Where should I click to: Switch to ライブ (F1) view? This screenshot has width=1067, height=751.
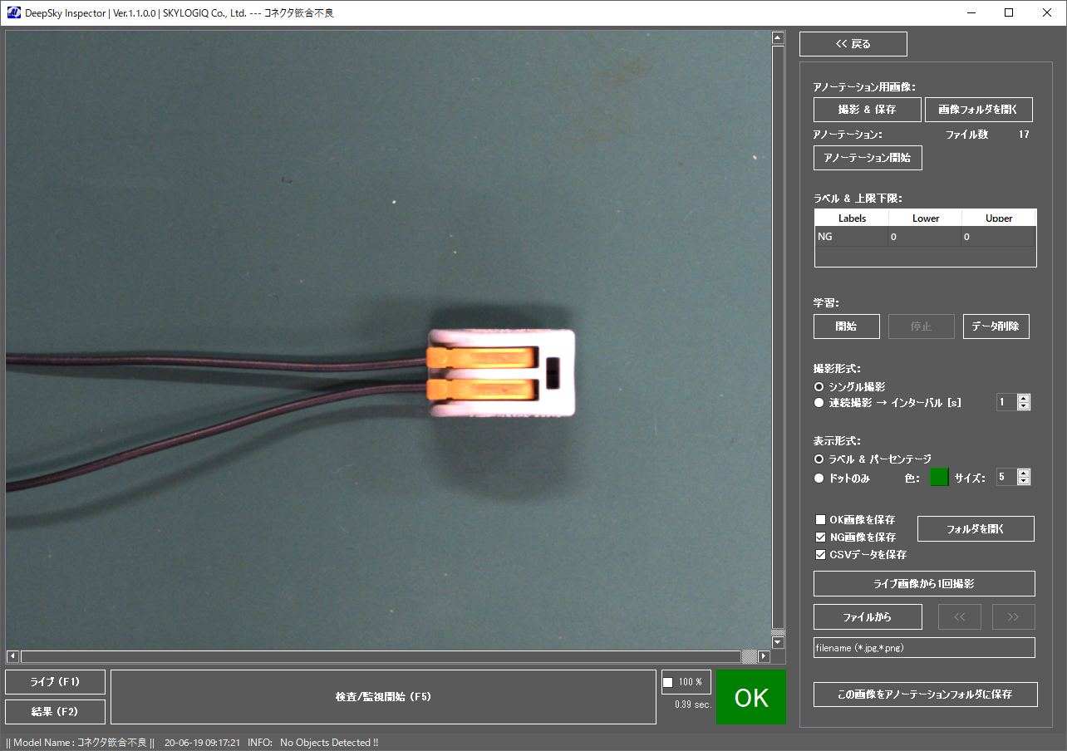click(55, 682)
